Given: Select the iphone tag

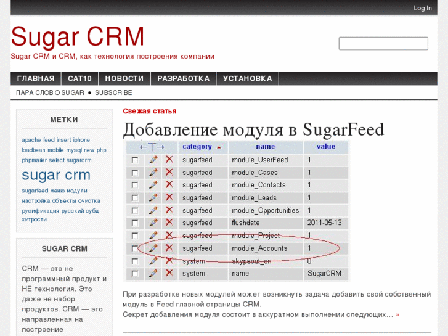Looking at the screenshot, I should click(x=81, y=140).
